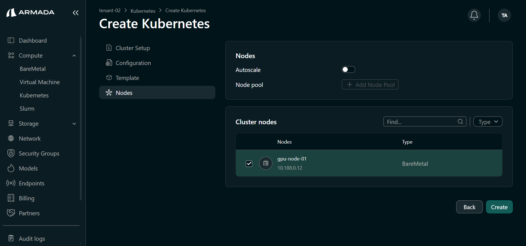Screen dimensions: 526x246
Task: Click the Back button
Action: (470, 207)
